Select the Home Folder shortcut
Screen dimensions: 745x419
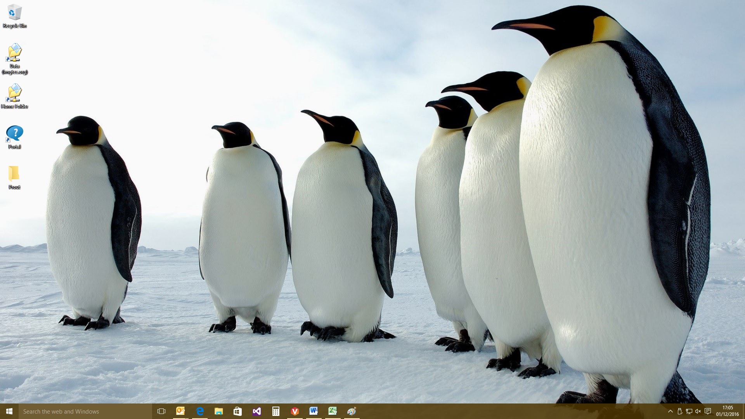point(14,94)
